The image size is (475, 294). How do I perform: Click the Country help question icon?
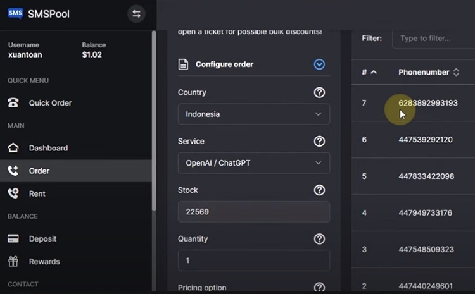click(x=319, y=92)
